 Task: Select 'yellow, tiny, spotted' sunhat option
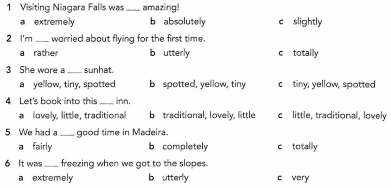[x=74, y=84]
